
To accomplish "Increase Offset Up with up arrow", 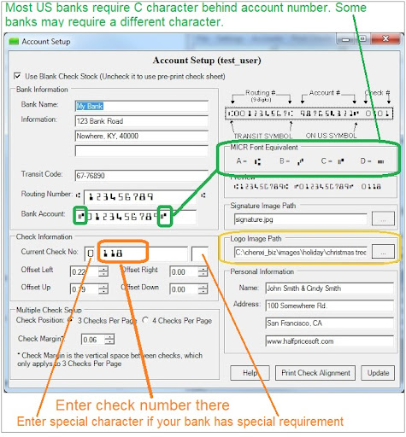I will pyautogui.click(x=103, y=286).
